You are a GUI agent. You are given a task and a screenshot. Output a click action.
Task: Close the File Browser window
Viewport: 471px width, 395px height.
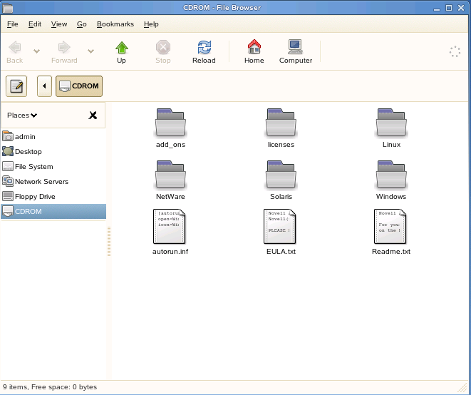(461, 8)
